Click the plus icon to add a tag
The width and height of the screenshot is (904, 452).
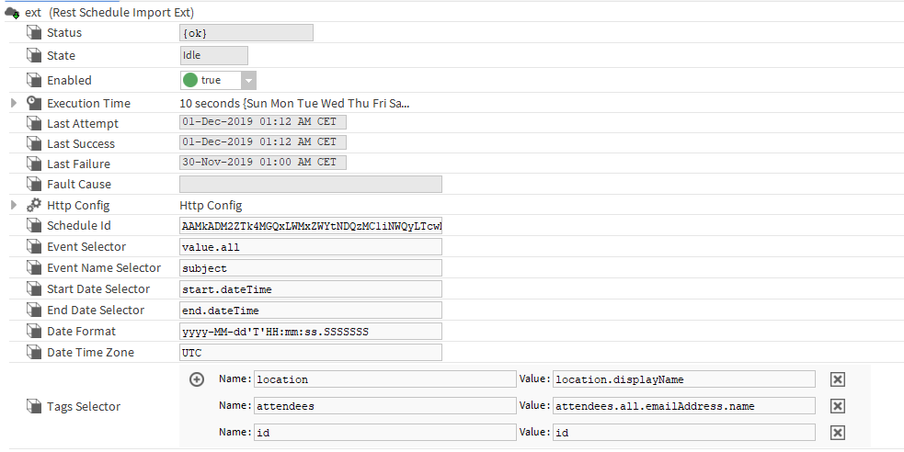tap(197, 379)
